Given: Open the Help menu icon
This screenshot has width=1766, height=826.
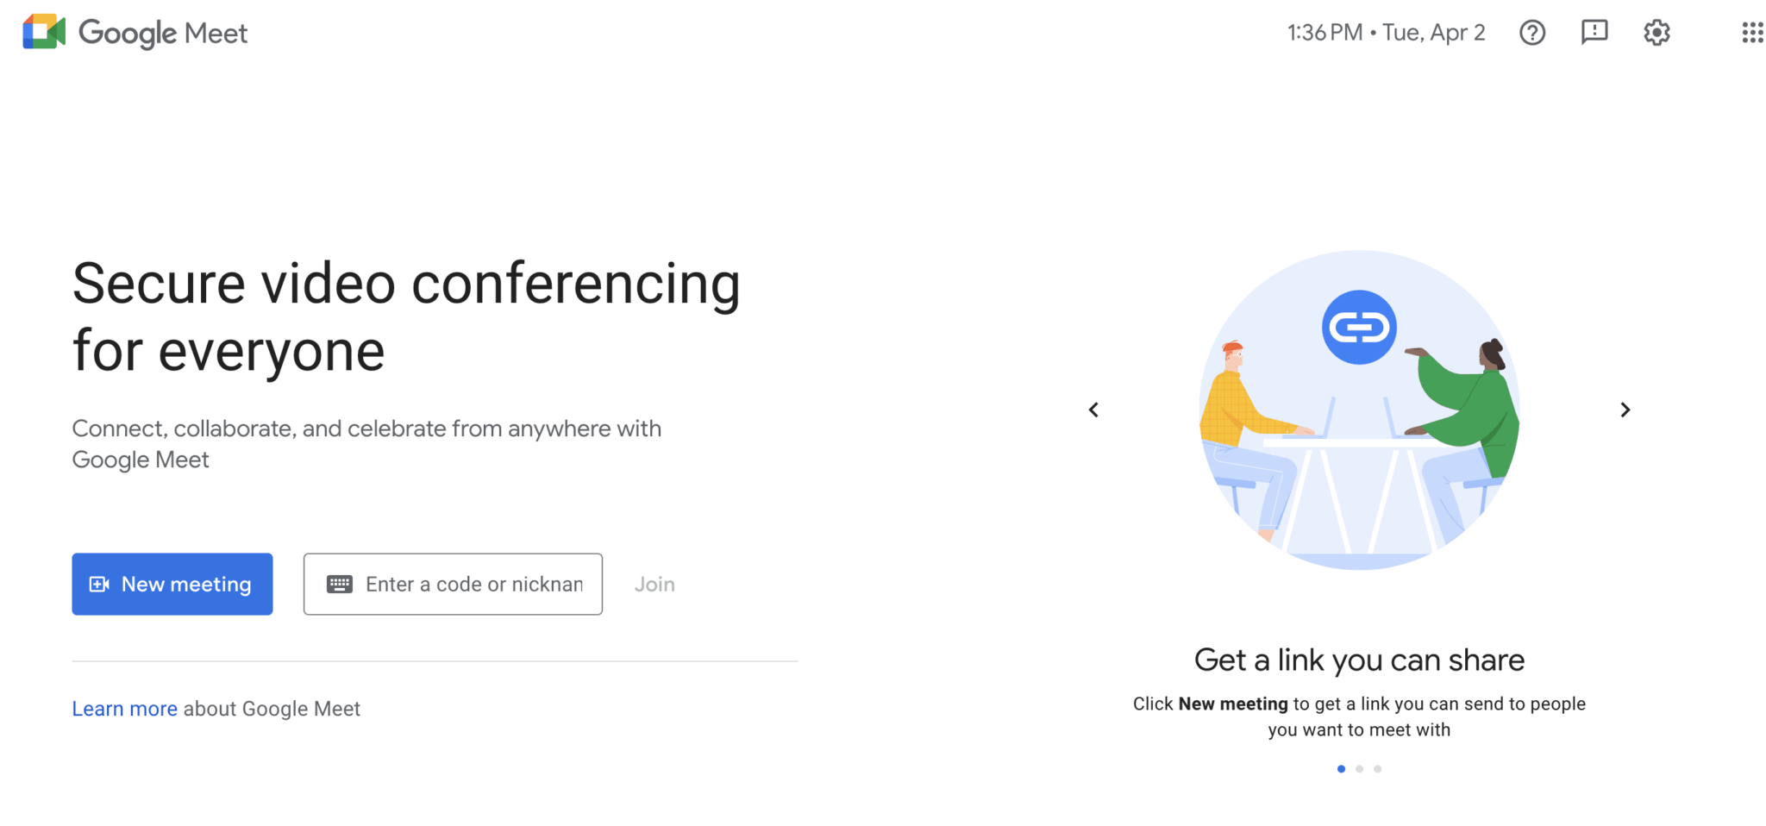Looking at the screenshot, I should (1532, 33).
